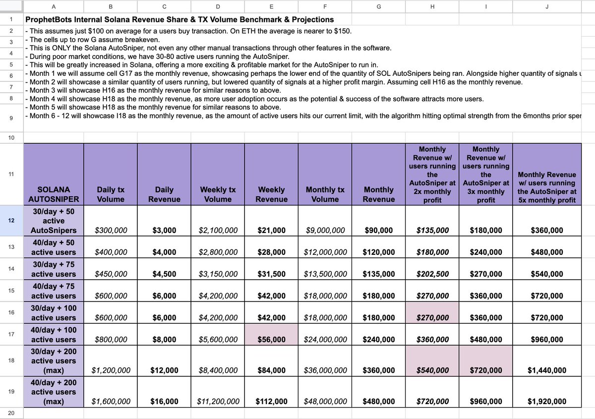Click the $2,800,000 weekly volume cell

pos(218,248)
